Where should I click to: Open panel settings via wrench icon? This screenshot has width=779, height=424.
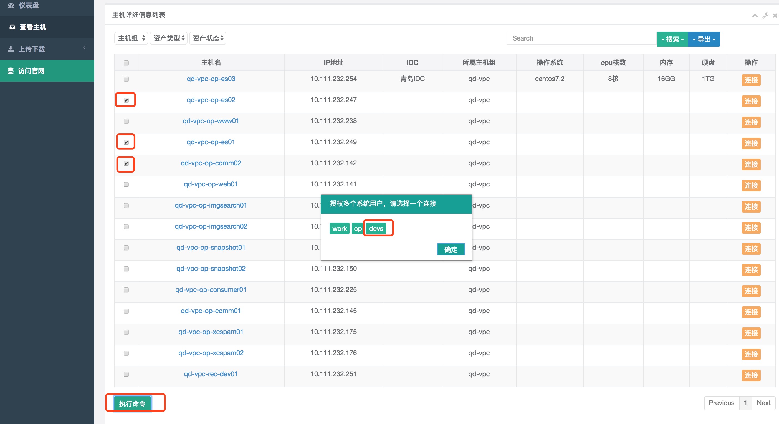click(765, 16)
